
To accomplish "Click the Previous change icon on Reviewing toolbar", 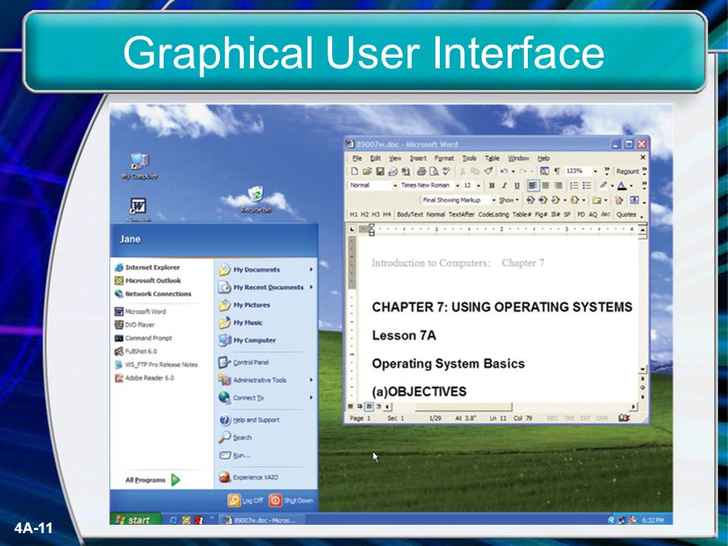I will 530,200.
